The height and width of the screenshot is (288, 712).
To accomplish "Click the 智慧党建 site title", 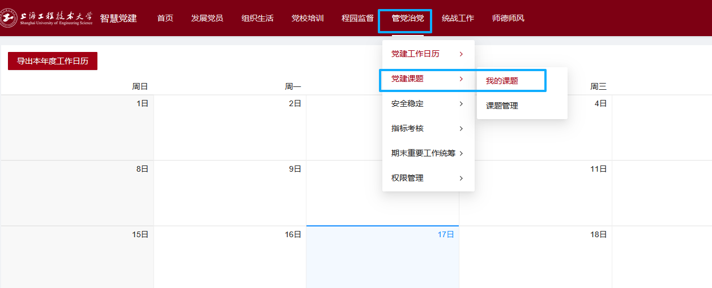I will (118, 18).
